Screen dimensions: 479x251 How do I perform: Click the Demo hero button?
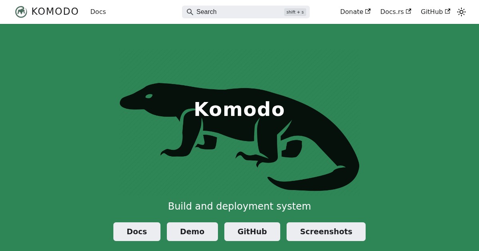[192, 231]
